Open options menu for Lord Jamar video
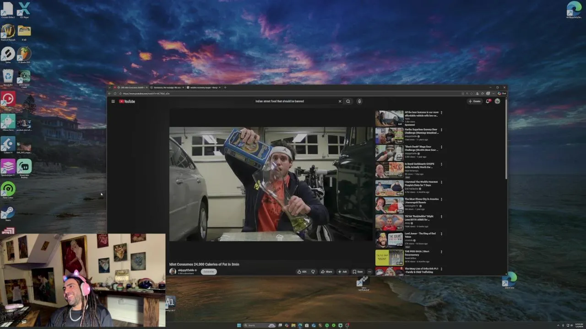The width and height of the screenshot is (586, 329). coord(441,234)
